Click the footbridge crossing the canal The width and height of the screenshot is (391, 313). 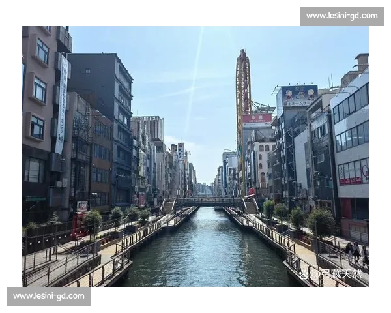pos(209,201)
